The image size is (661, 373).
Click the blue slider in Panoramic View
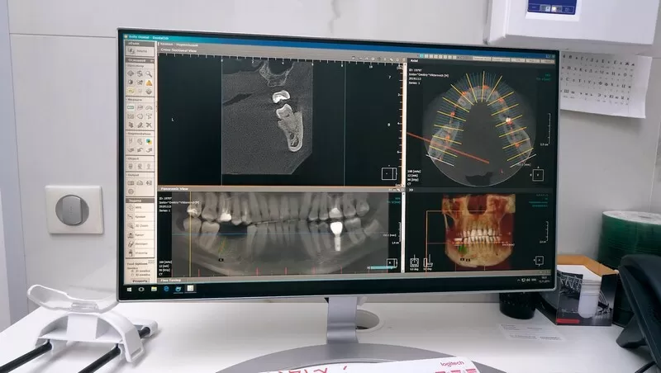click(x=378, y=267)
